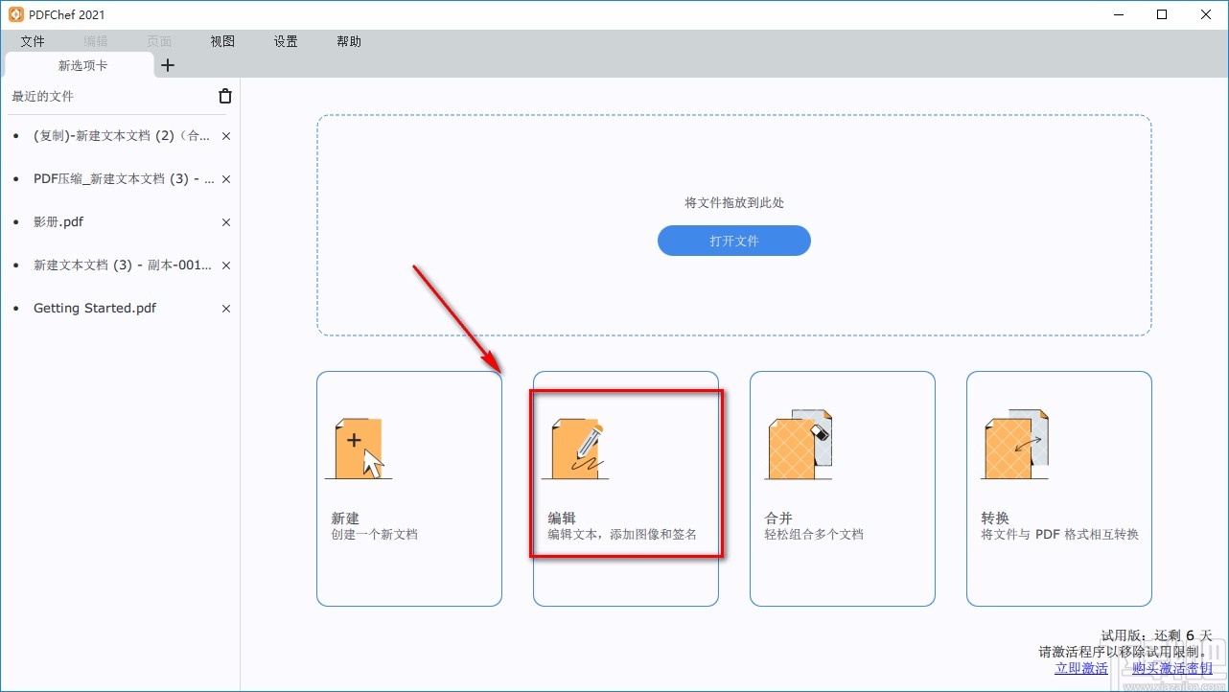Open Getting Started.pdf from recent files

93,308
